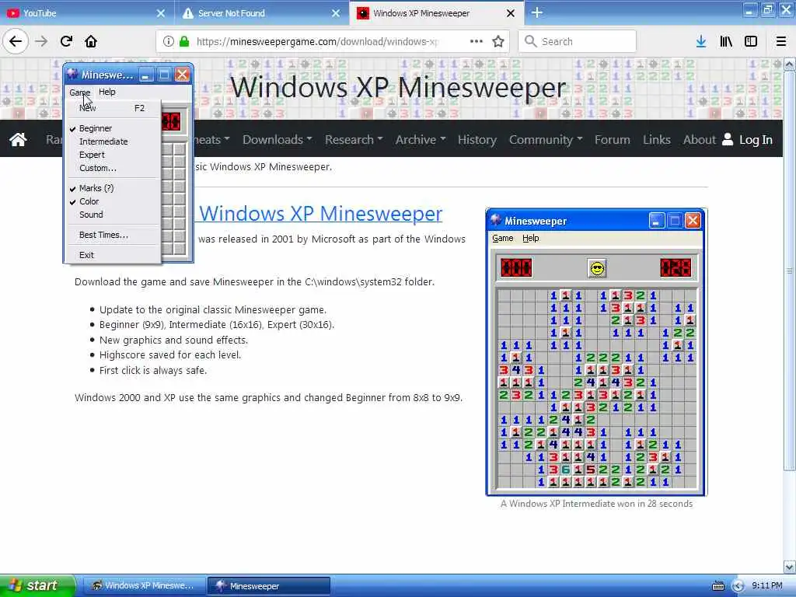Open the History link in navbar

477,140
